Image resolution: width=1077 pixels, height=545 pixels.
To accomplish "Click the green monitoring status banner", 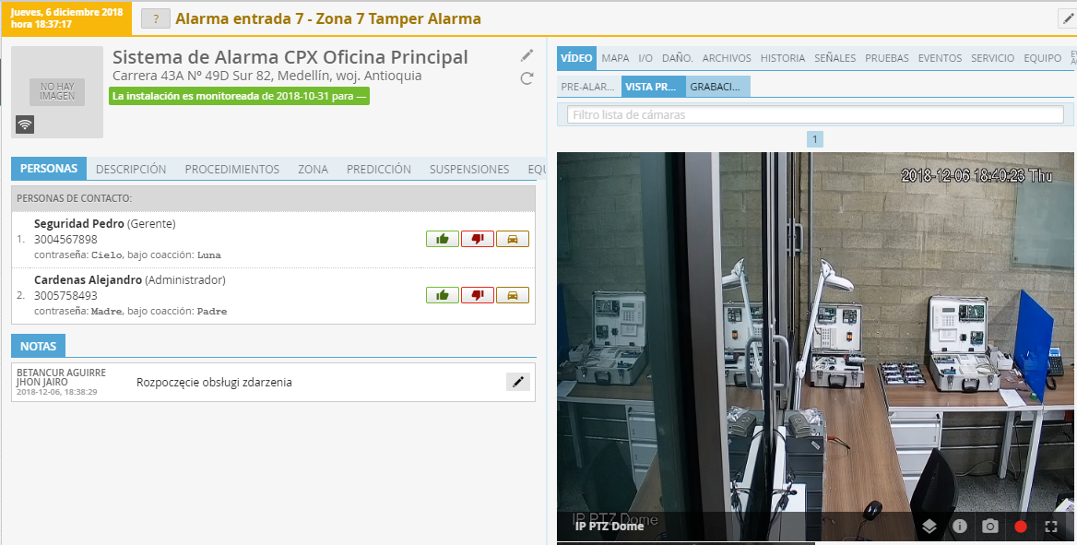I will click(239, 96).
